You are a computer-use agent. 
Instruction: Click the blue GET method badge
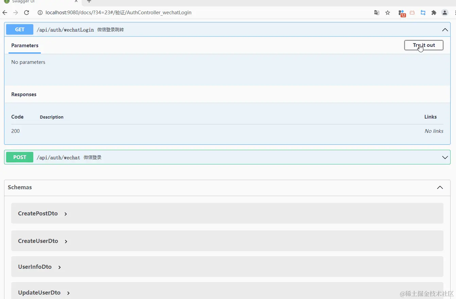(x=20, y=30)
